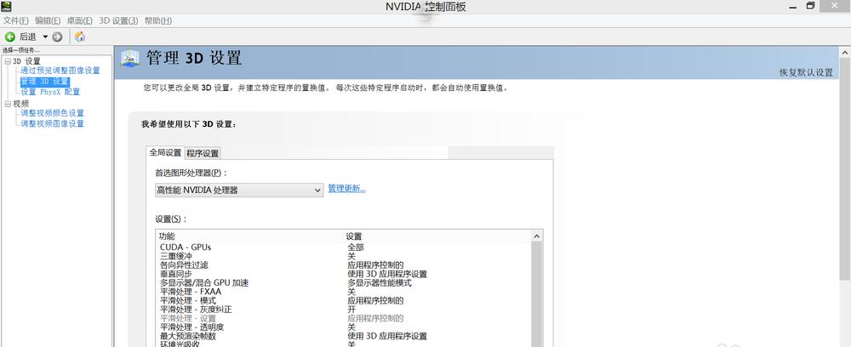Click the 管理更新... link
851x347 pixels.
pos(347,189)
